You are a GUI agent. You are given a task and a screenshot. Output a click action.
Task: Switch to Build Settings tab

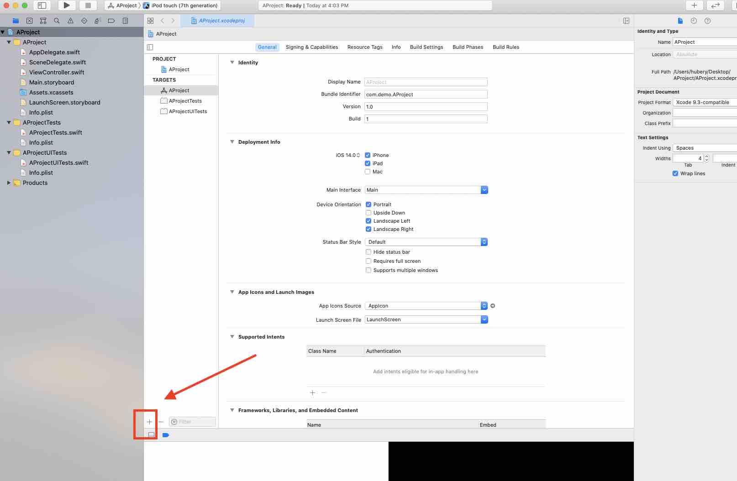pos(426,47)
